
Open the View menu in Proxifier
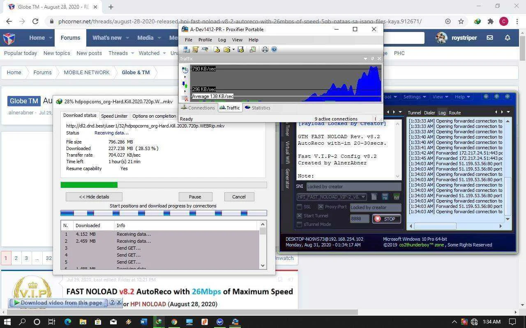pos(237,40)
